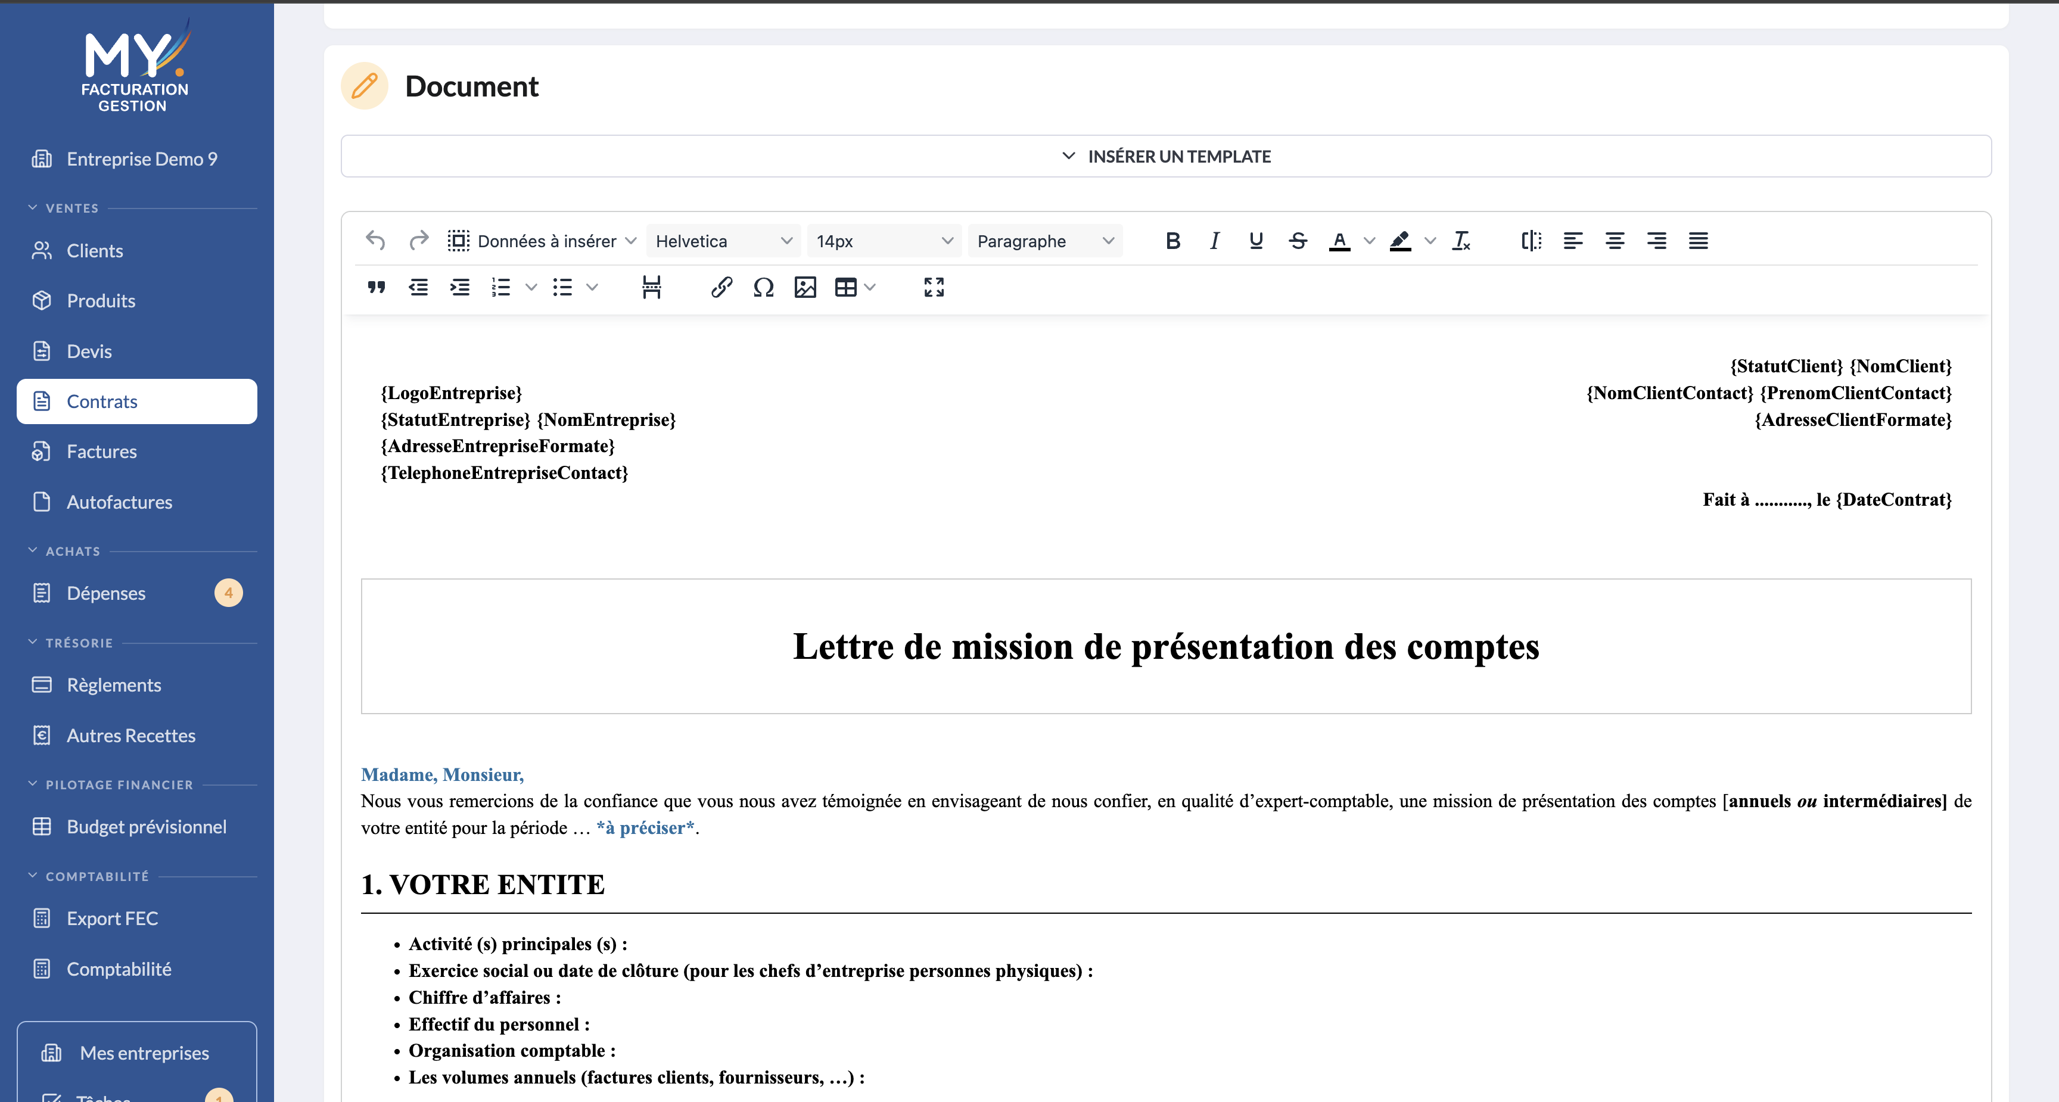Go to Devis page
Image resolution: width=2059 pixels, height=1102 pixels.
(136, 351)
